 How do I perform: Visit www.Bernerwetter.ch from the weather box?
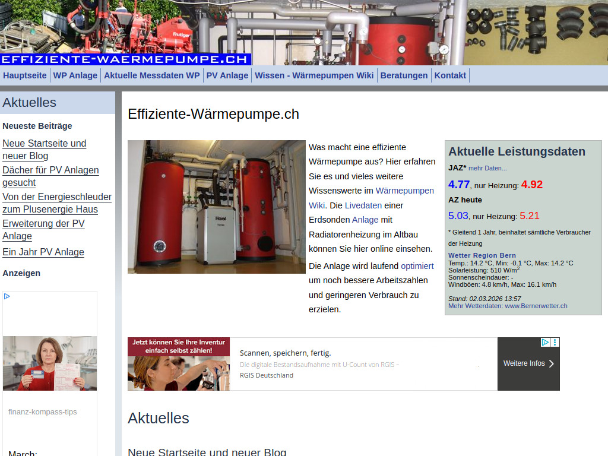(x=535, y=306)
